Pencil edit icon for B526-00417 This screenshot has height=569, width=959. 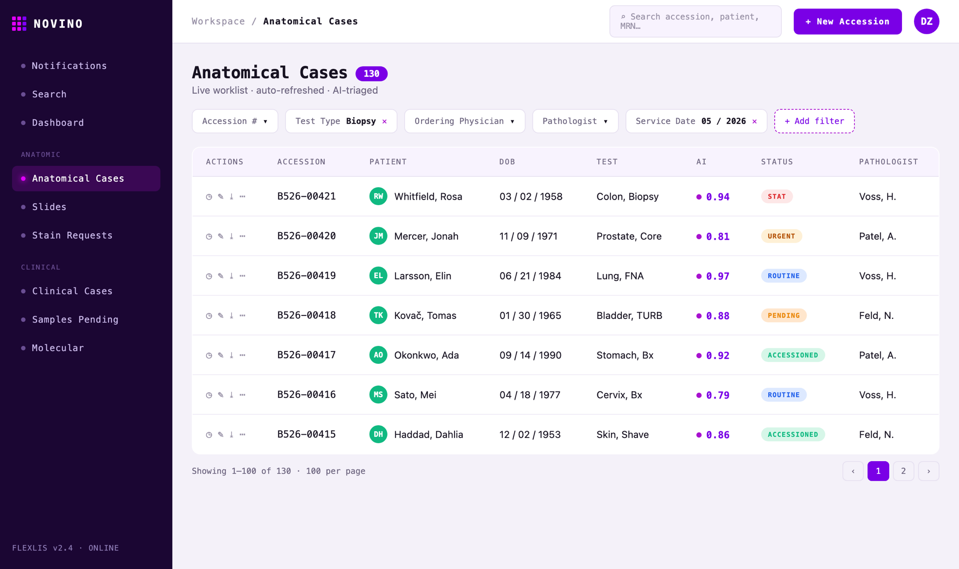pos(220,355)
